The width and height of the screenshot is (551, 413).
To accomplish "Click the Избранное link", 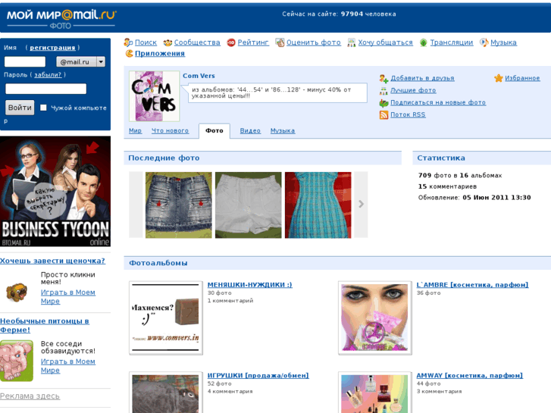I will pos(522,78).
